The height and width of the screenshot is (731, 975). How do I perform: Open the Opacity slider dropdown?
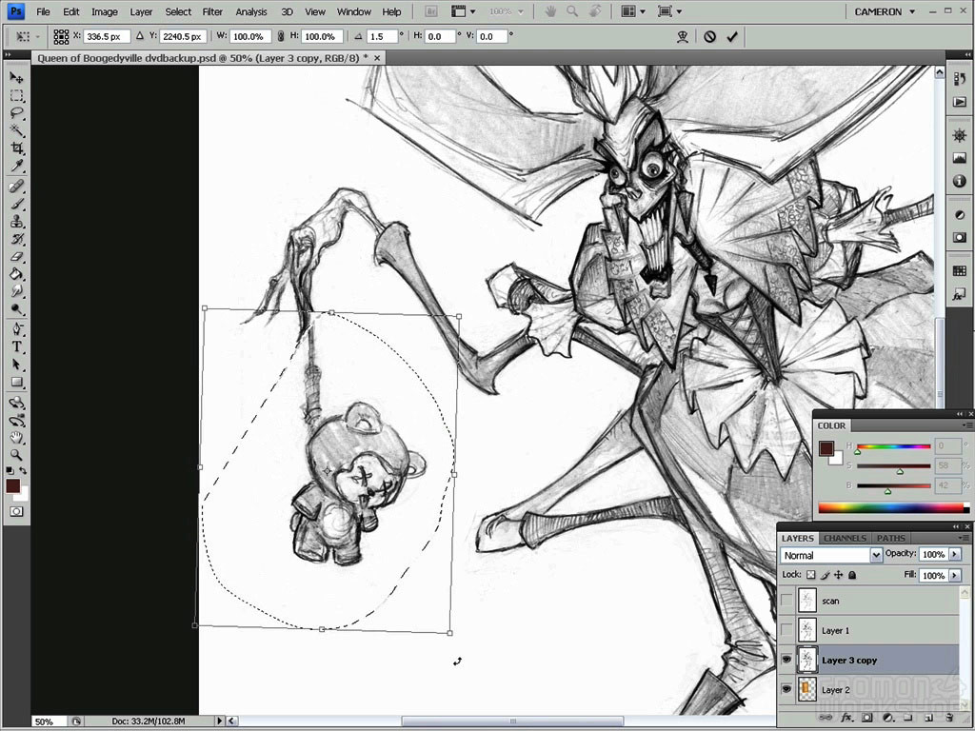click(x=953, y=554)
